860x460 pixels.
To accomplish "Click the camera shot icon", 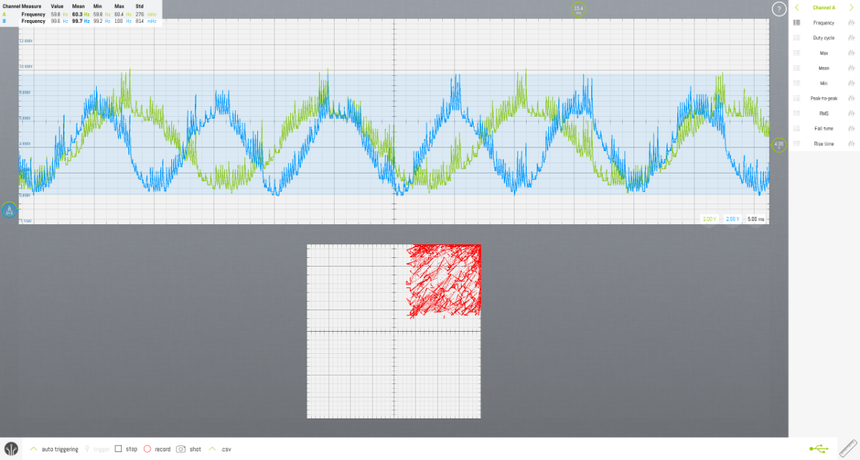I will tap(181, 449).
